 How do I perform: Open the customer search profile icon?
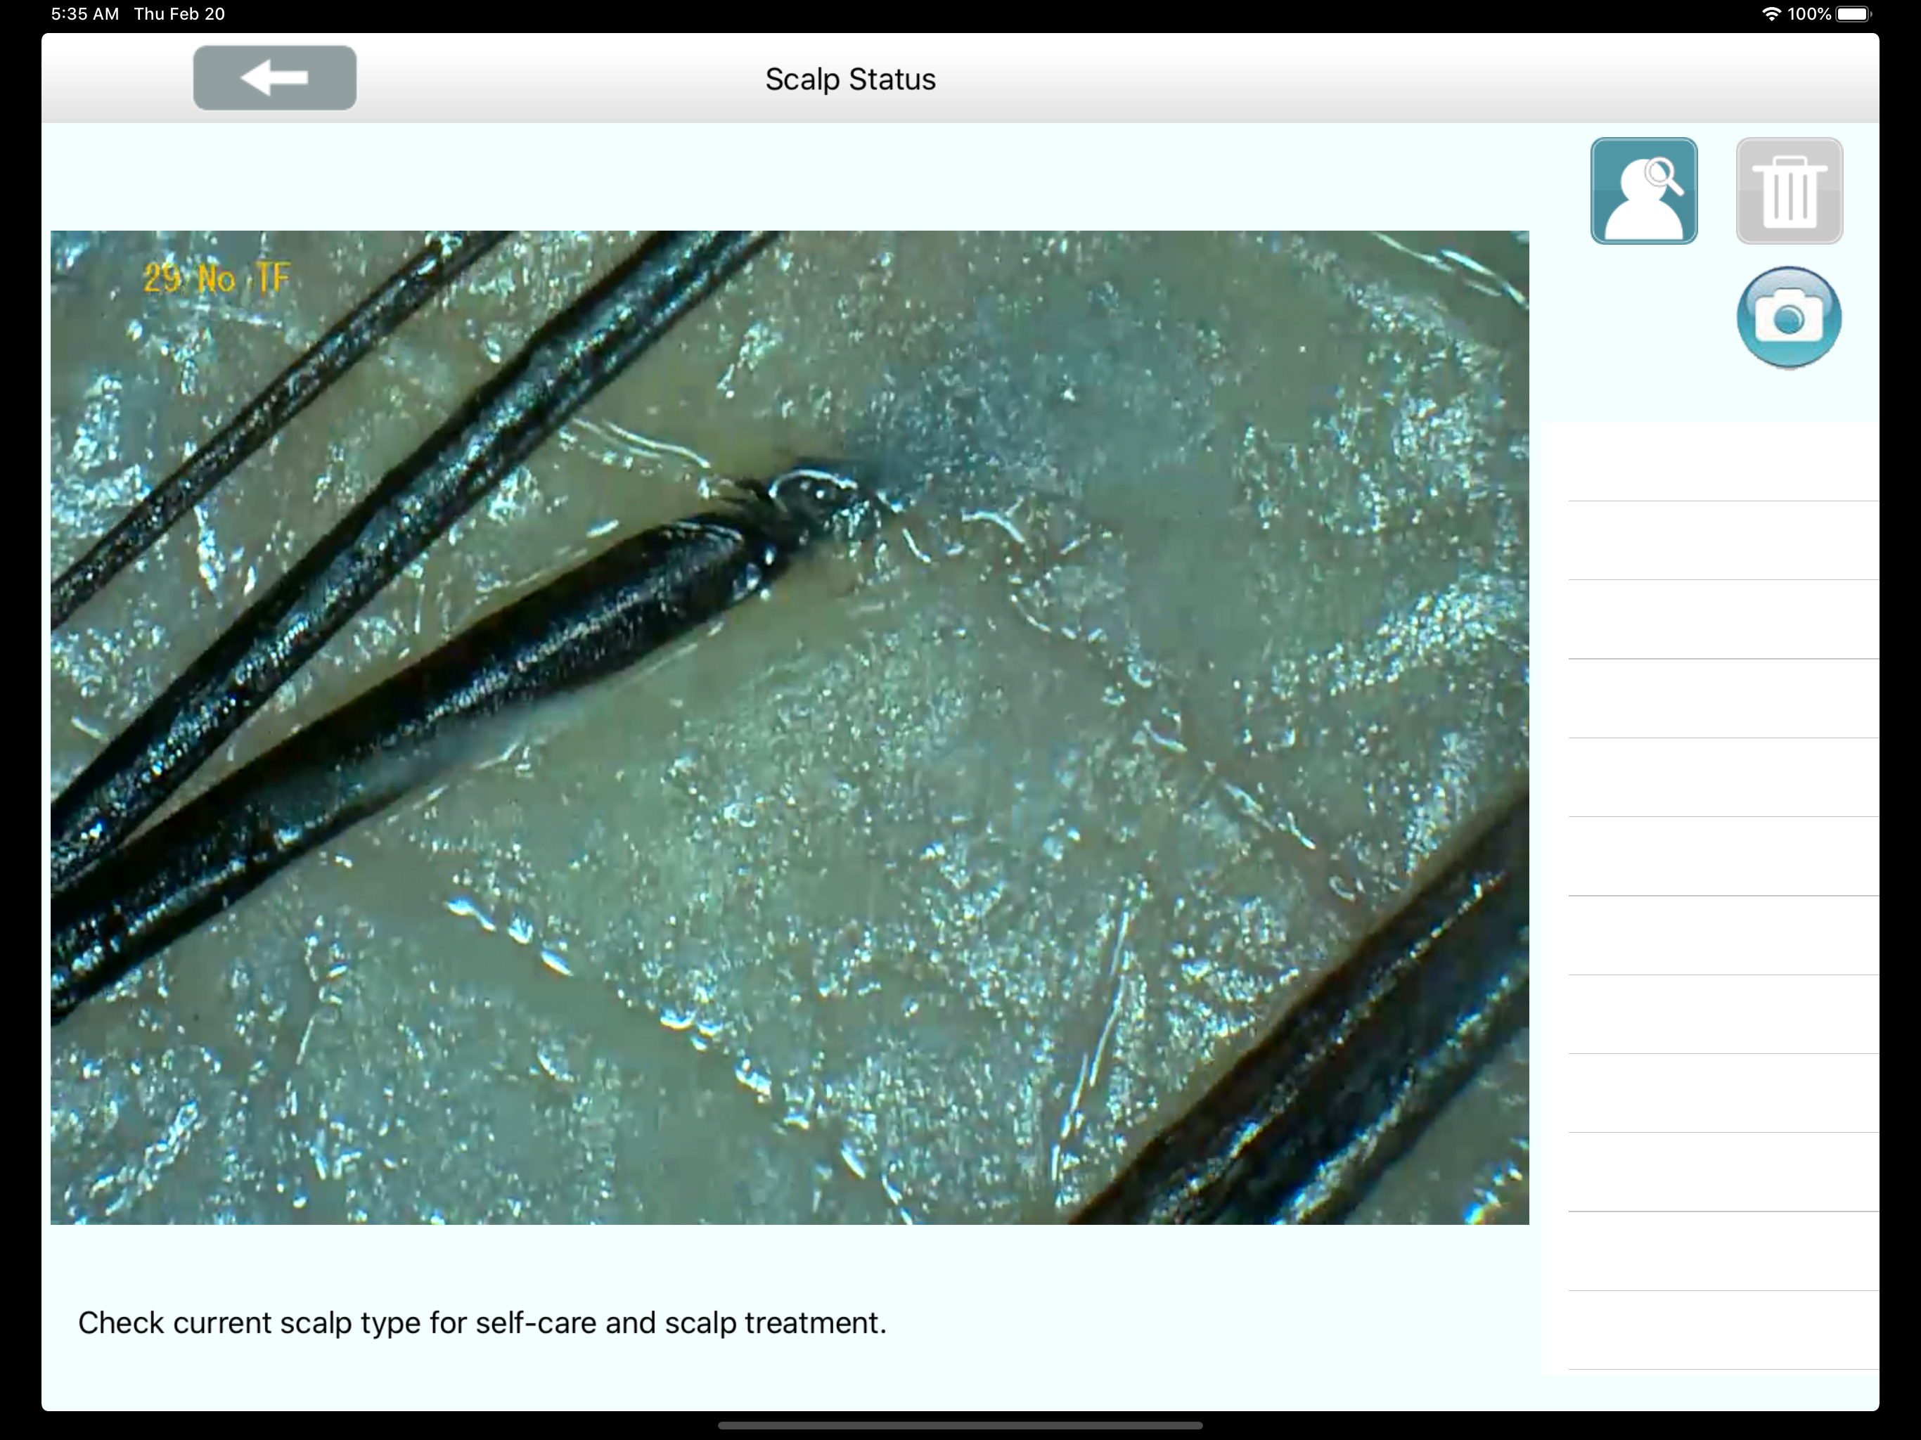(x=1644, y=191)
